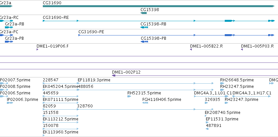Click the DME1-005B22.R marker arrow
Screen dimensions: 278x137
pyautogui.click(x=191, y=49)
